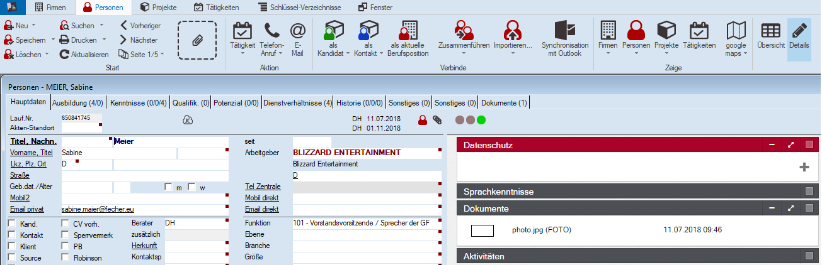Open Synchronisation mit Outlook
The height and width of the screenshot is (265, 822).
(565, 30)
